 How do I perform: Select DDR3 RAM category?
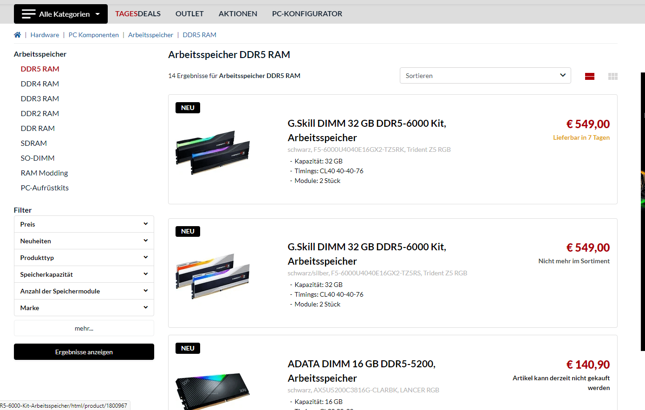click(40, 98)
